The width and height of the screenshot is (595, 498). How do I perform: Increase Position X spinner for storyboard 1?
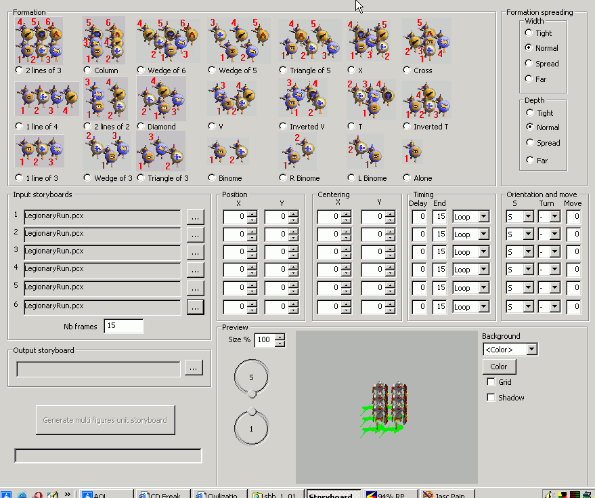coord(252,214)
